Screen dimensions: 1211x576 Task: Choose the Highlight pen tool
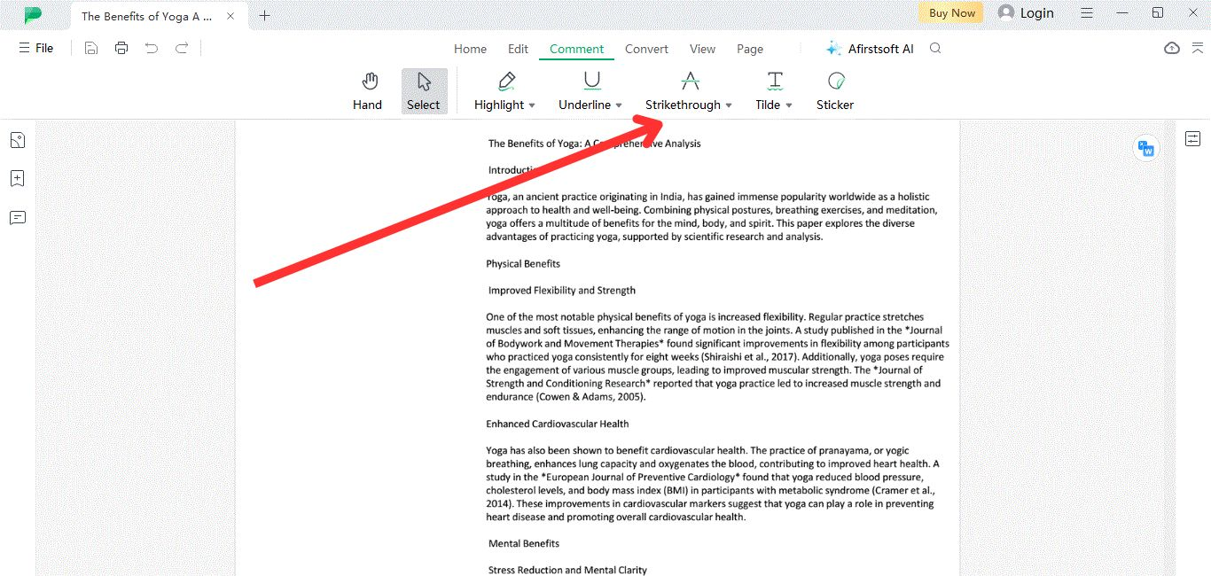[x=499, y=92]
